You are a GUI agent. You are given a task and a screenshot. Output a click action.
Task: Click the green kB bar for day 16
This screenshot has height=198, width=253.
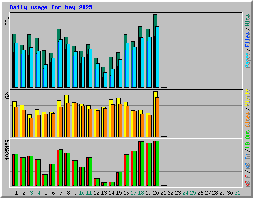[x=127, y=170]
